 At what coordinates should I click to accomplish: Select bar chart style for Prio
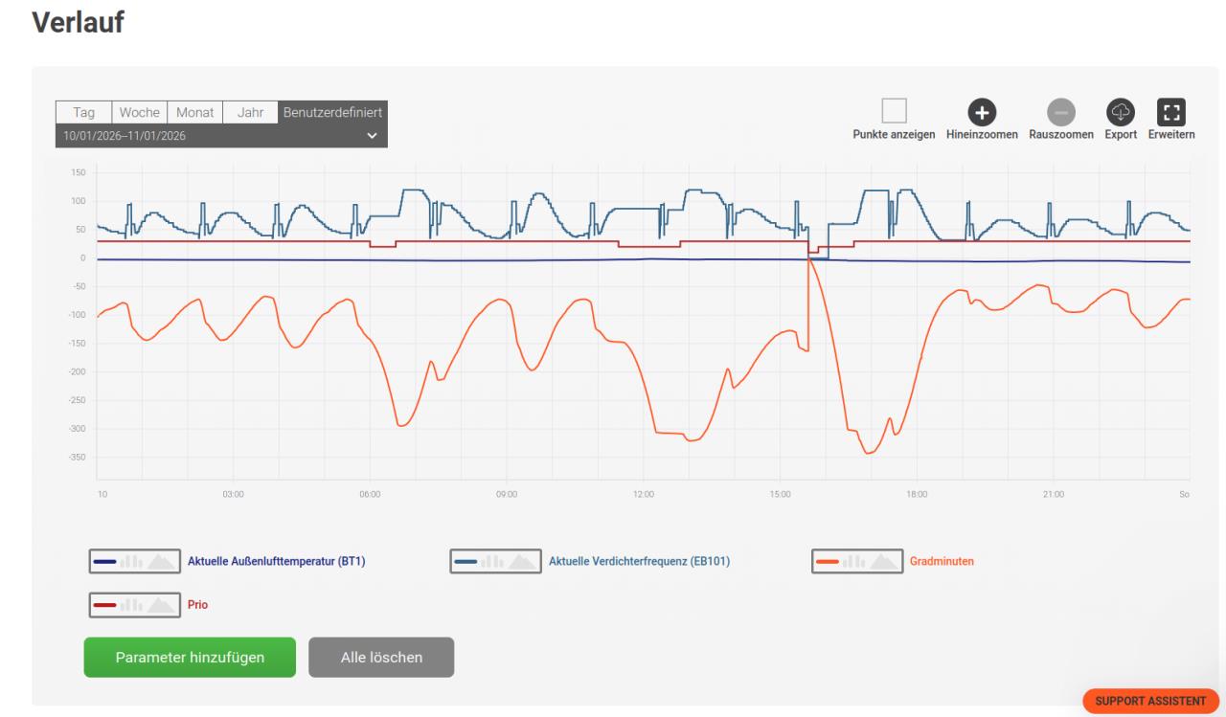tap(131, 605)
